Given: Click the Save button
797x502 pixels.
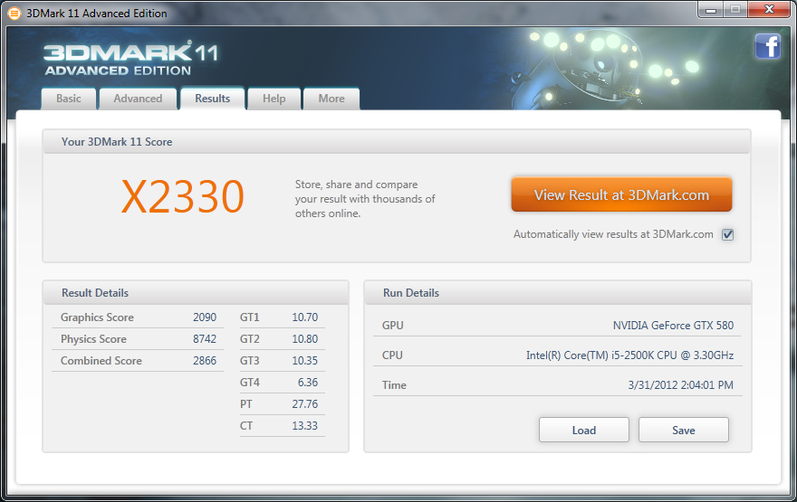Looking at the screenshot, I should pyautogui.click(x=684, y=430).
